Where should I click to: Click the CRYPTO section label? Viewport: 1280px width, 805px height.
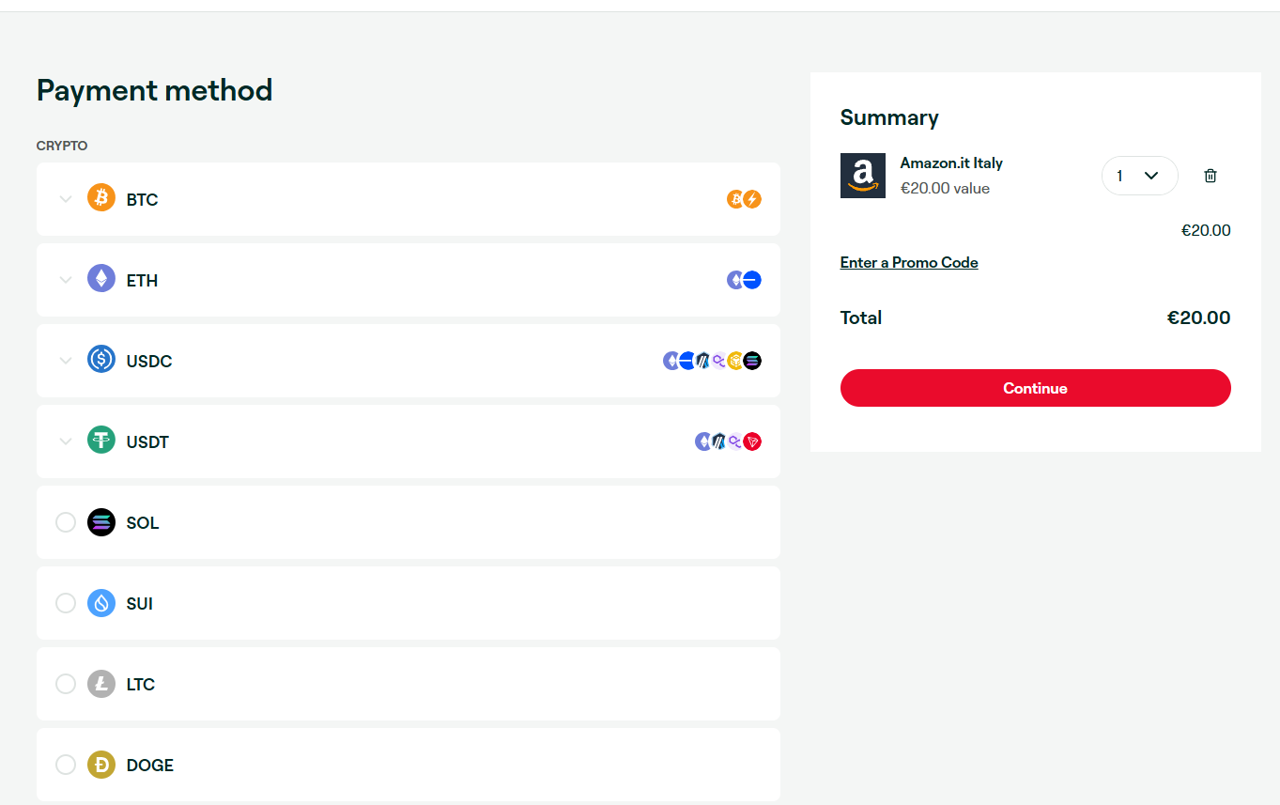coord(62,146)
